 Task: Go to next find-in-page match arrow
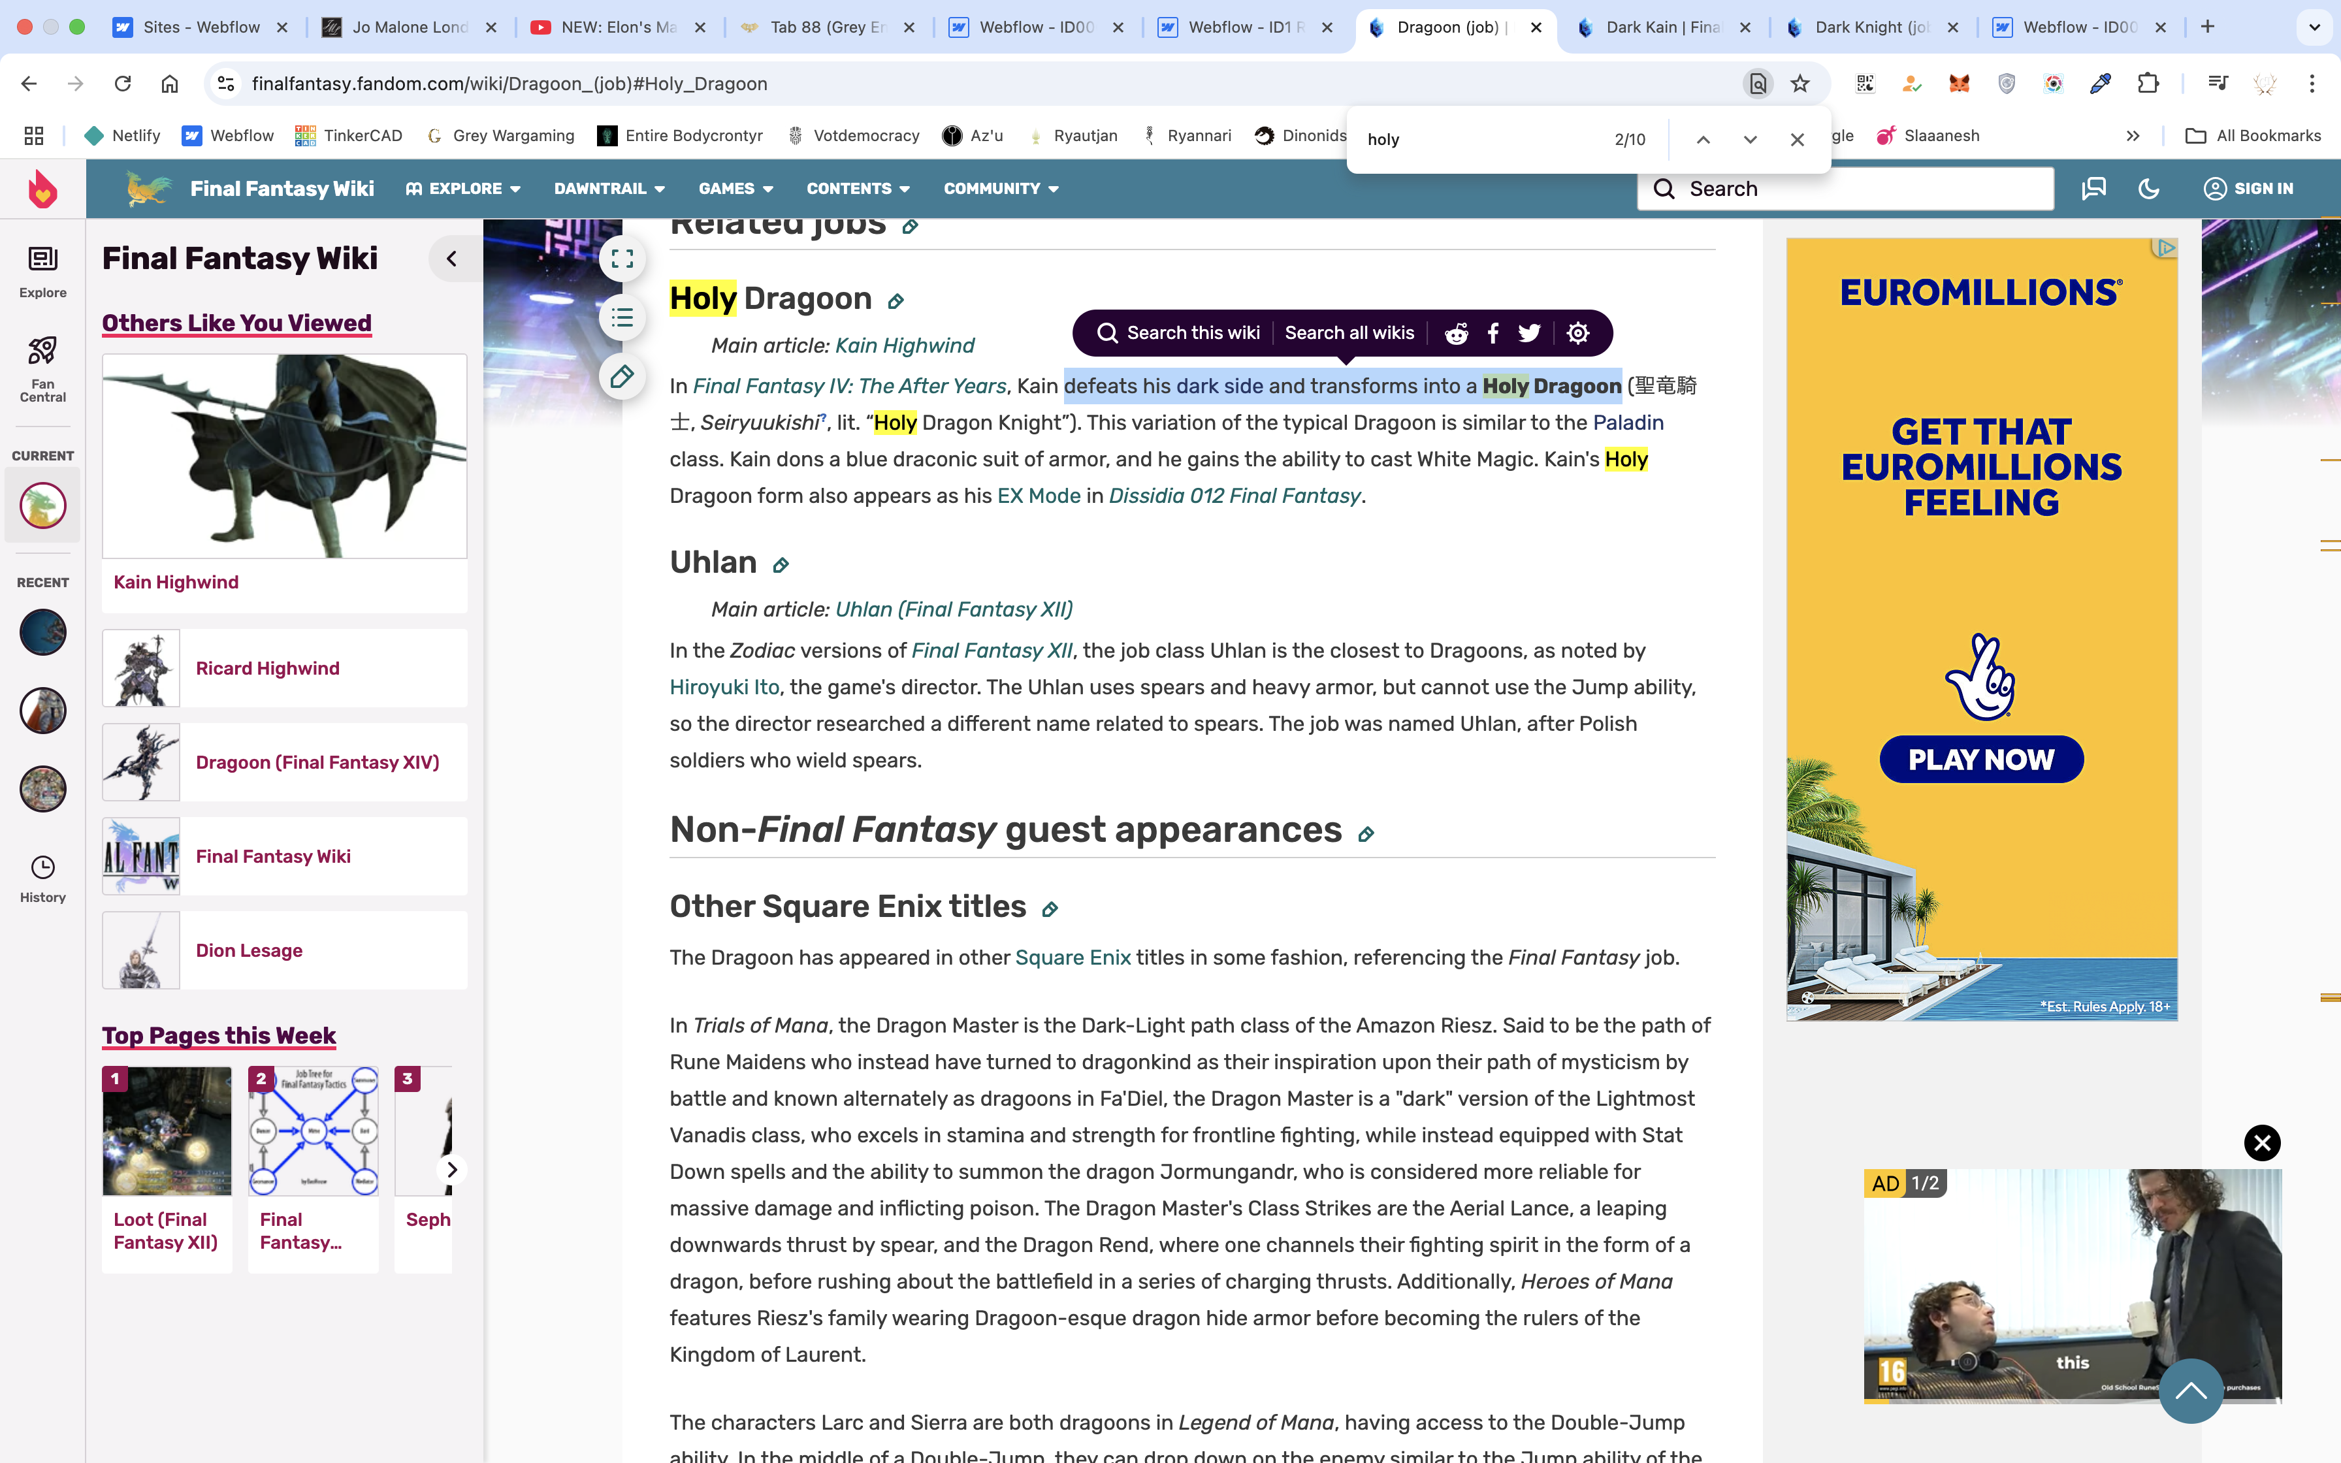1750,139
